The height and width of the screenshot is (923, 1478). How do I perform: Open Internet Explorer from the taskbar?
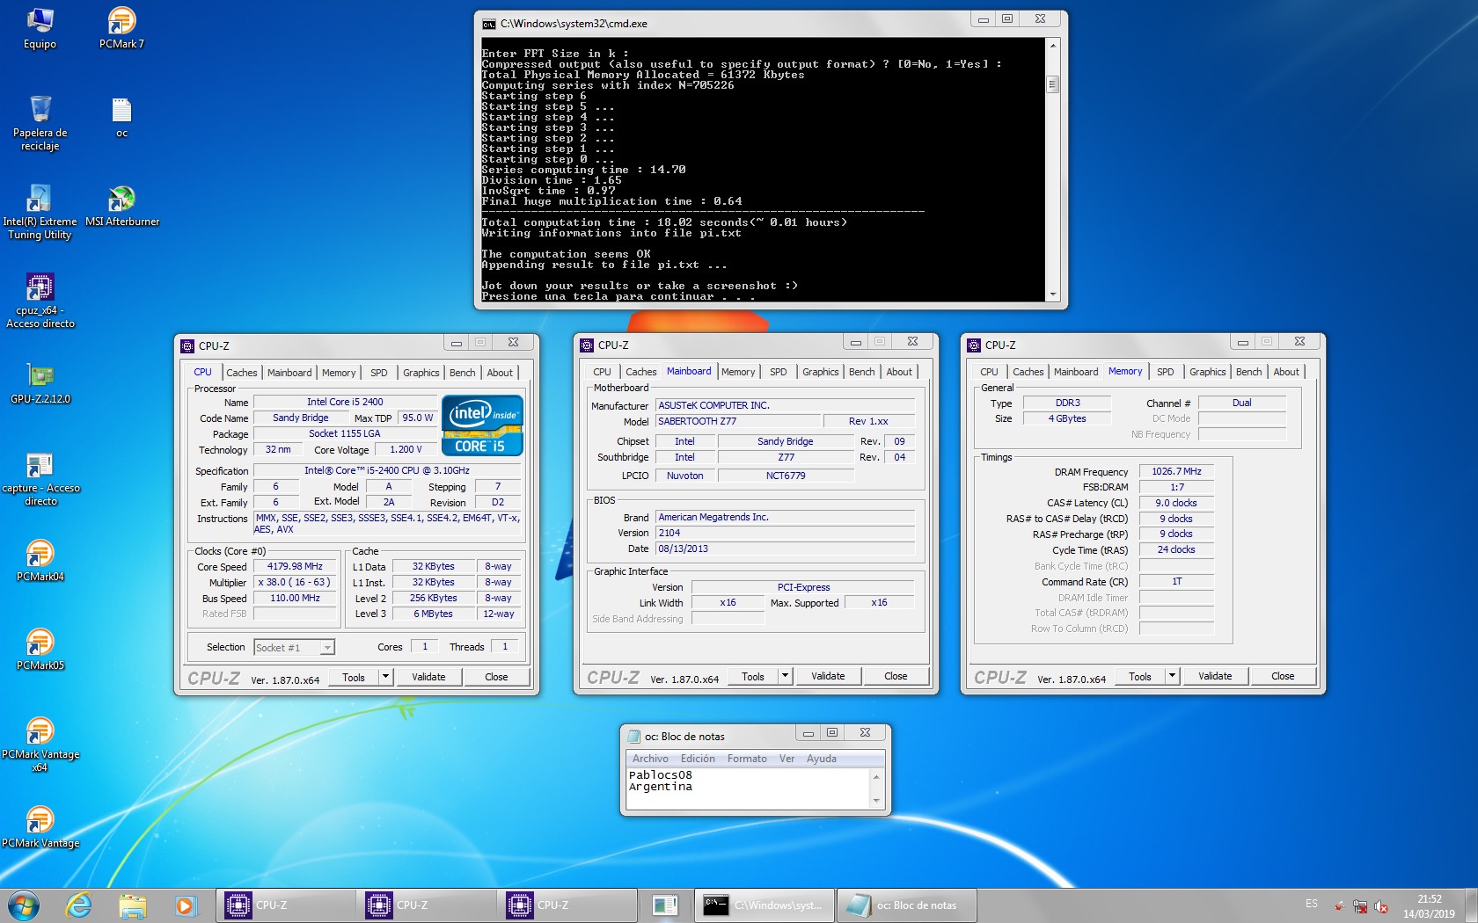pos(79,905)
